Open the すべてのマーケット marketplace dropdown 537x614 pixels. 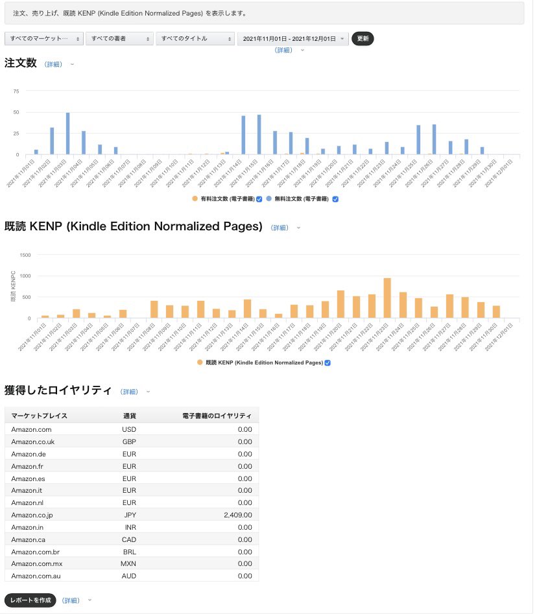point(44,38)
